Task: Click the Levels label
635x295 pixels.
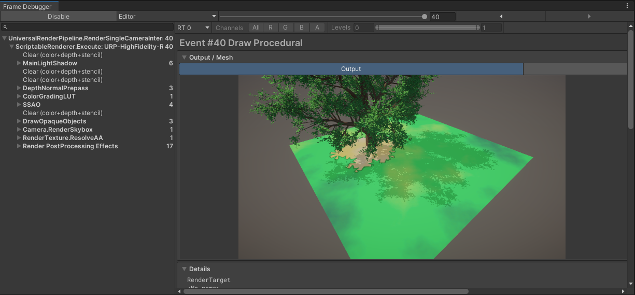Action: coord(341,27)
